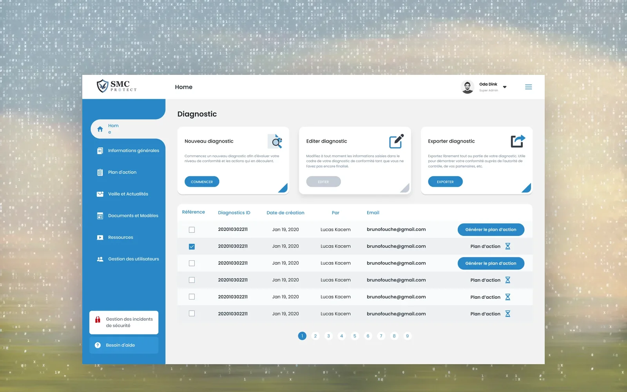Click the hourglass icon in the last row

[x=507, y=314]
